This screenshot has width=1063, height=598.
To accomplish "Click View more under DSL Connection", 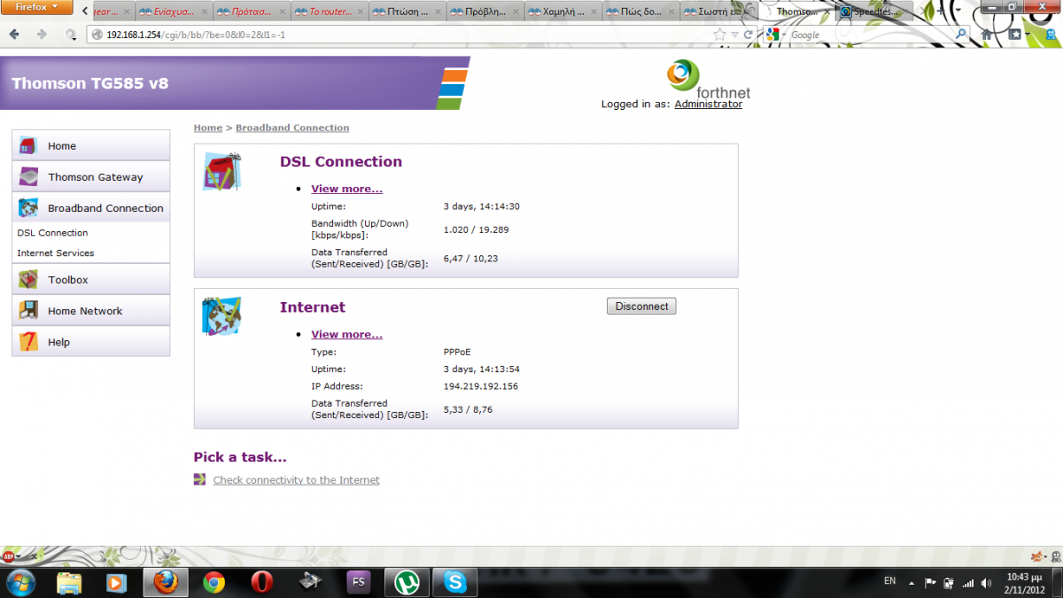I will tap(346, 189).
